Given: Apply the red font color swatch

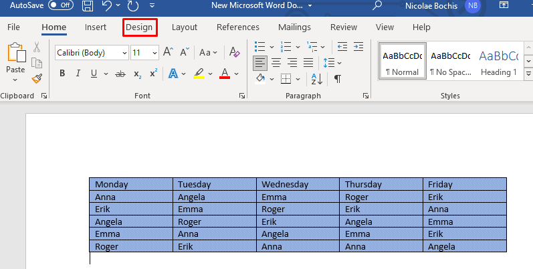Looking at the screenshot, I should coord(225,74).
